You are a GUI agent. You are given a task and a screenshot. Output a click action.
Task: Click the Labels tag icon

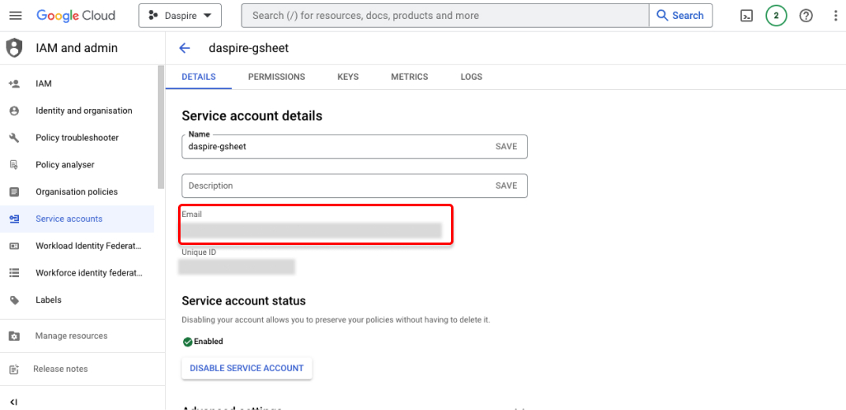[15, 300]
